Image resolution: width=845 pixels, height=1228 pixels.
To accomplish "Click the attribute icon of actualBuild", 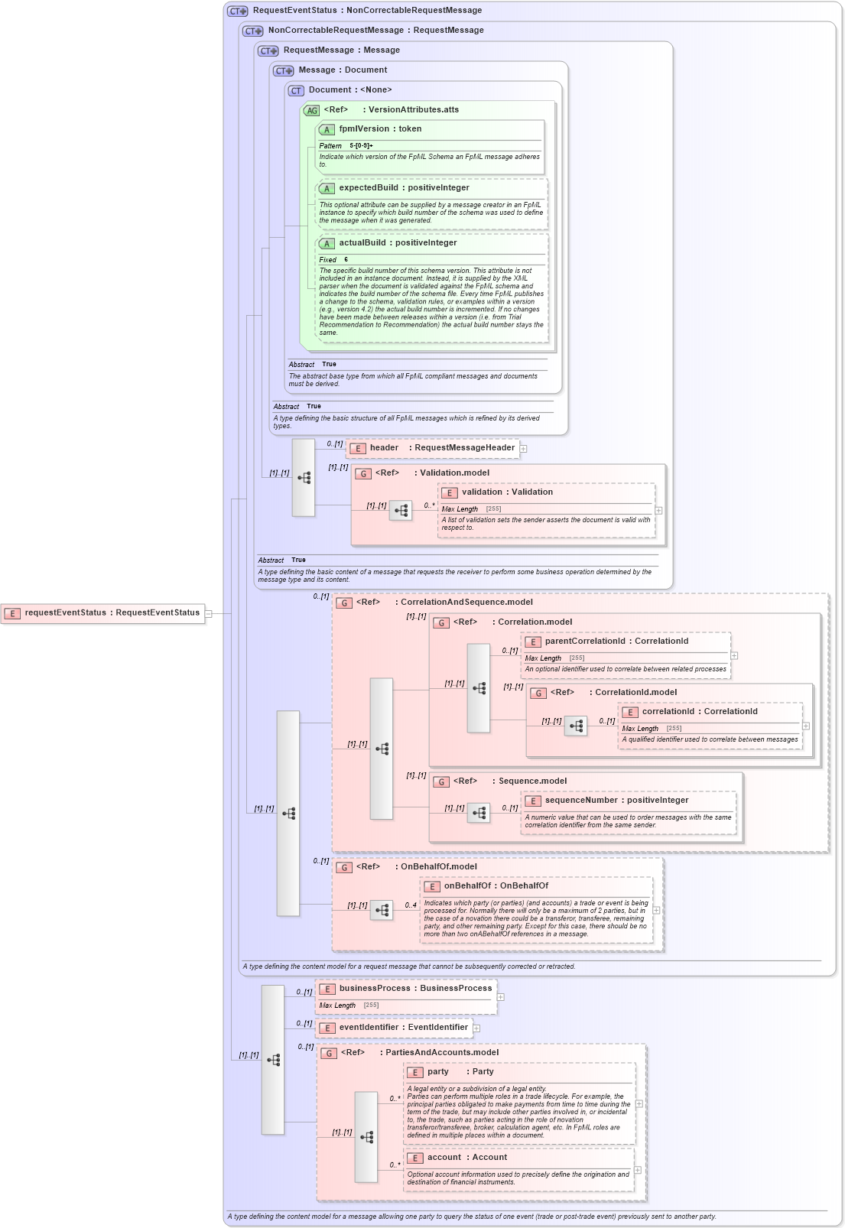I will [x=327, y=244].
